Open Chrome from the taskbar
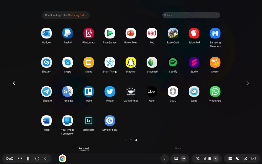 click(62, 159)
